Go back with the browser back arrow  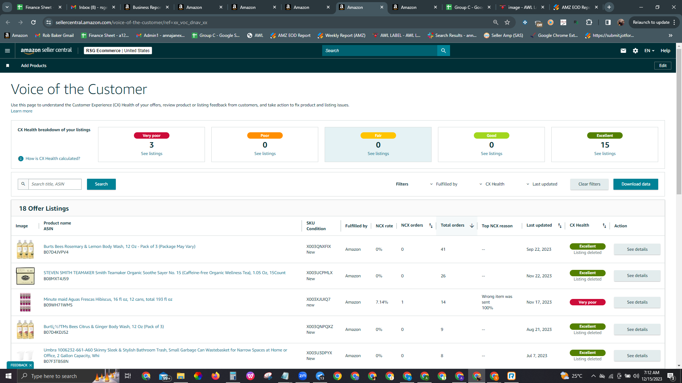[x=8, y=22]
